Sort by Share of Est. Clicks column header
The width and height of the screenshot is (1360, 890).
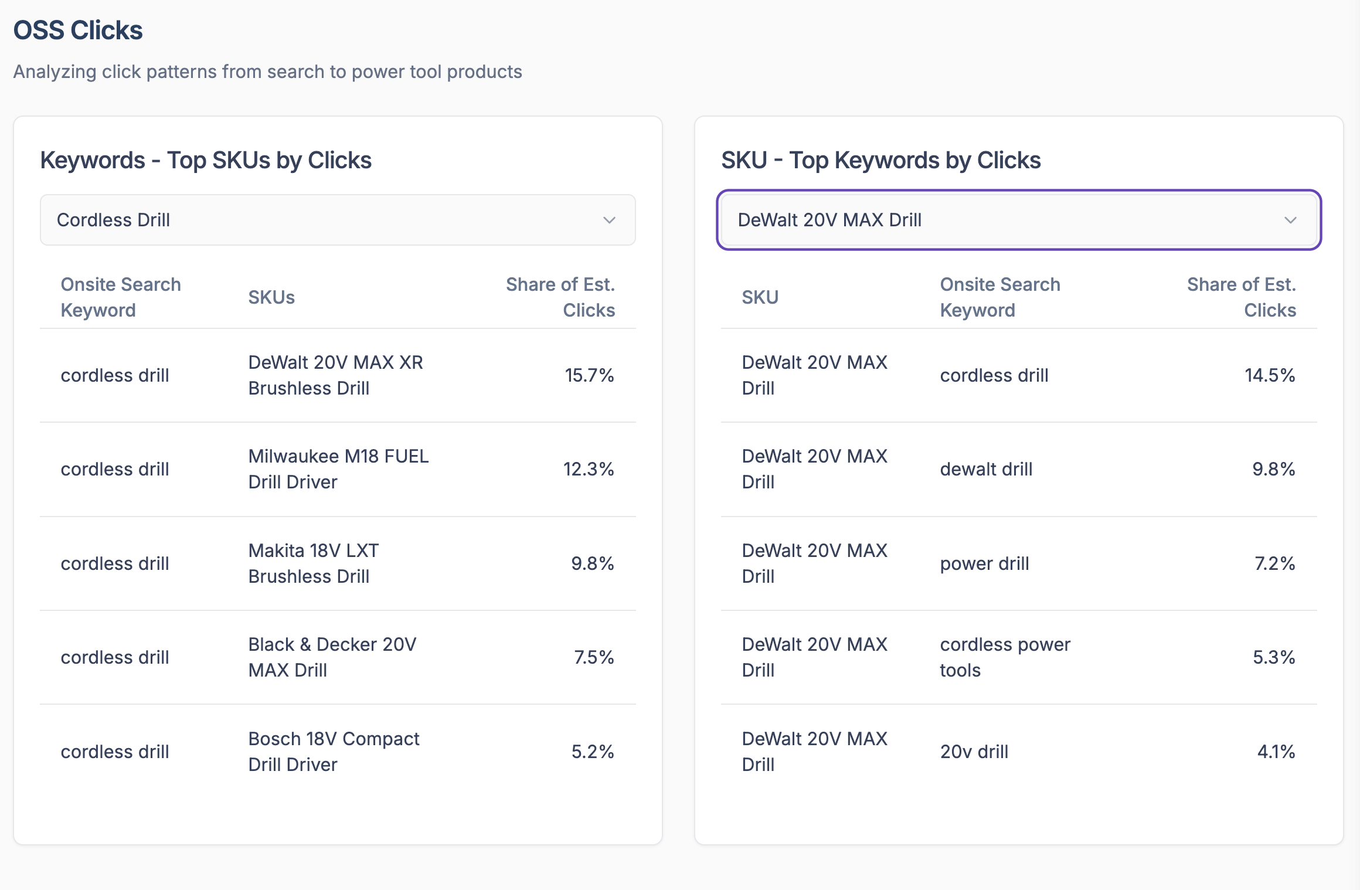561,297
